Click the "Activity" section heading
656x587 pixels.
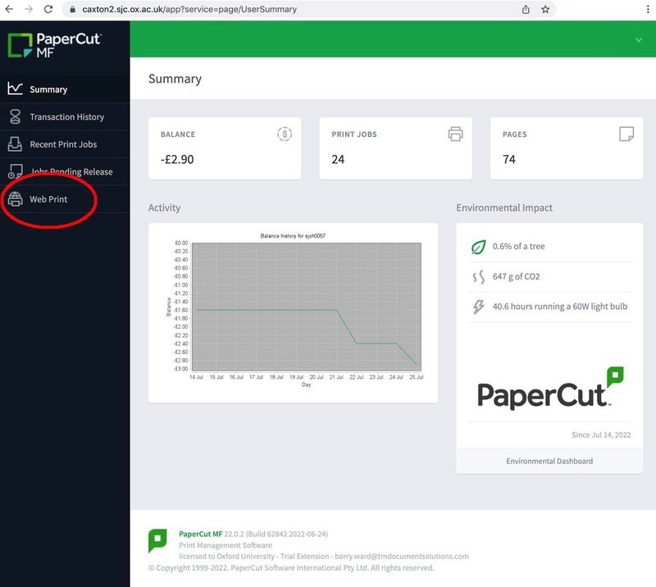click(x=165, y=207)
